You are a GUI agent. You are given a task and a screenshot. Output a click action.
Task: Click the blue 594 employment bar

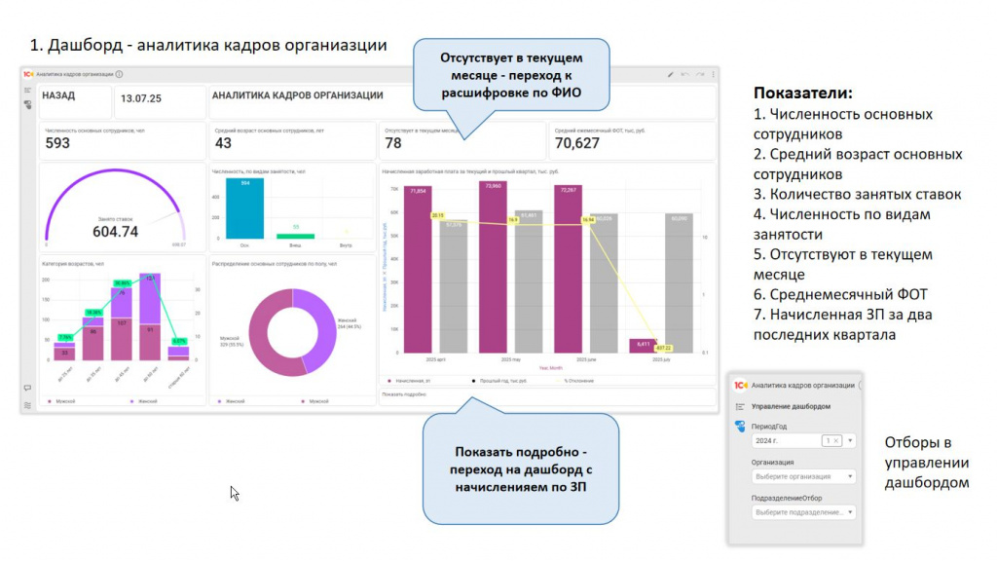point(244,208)
